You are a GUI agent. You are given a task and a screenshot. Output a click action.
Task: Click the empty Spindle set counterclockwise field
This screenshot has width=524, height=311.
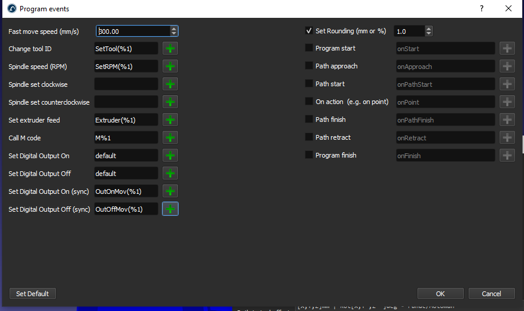126,102
